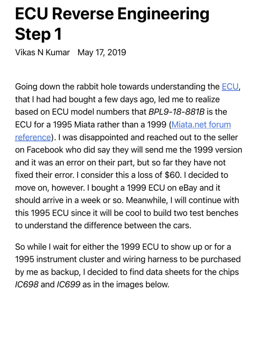Click "Step 1" in the heading
The height and width of the screenshot is (345, 259).
[38, 34]
